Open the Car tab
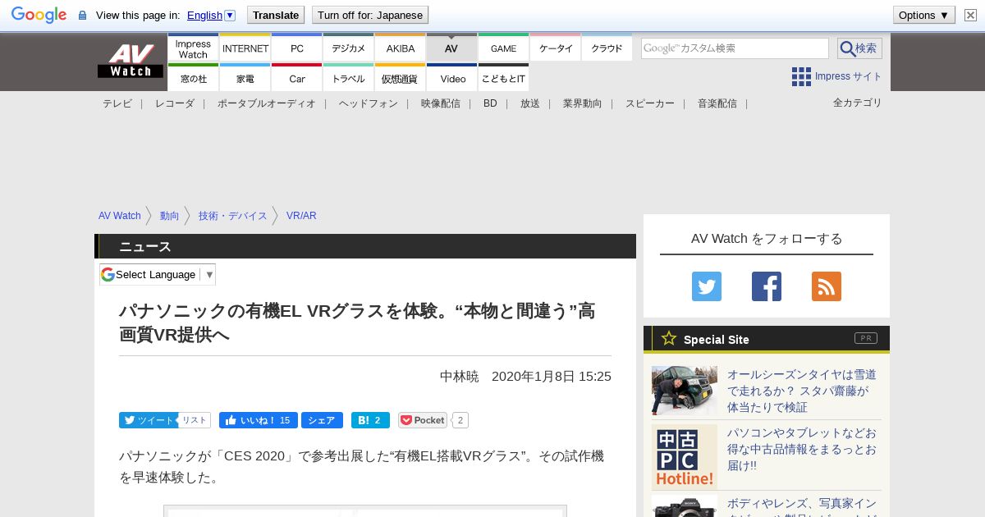The image size is (985, 517). point(297,78)
